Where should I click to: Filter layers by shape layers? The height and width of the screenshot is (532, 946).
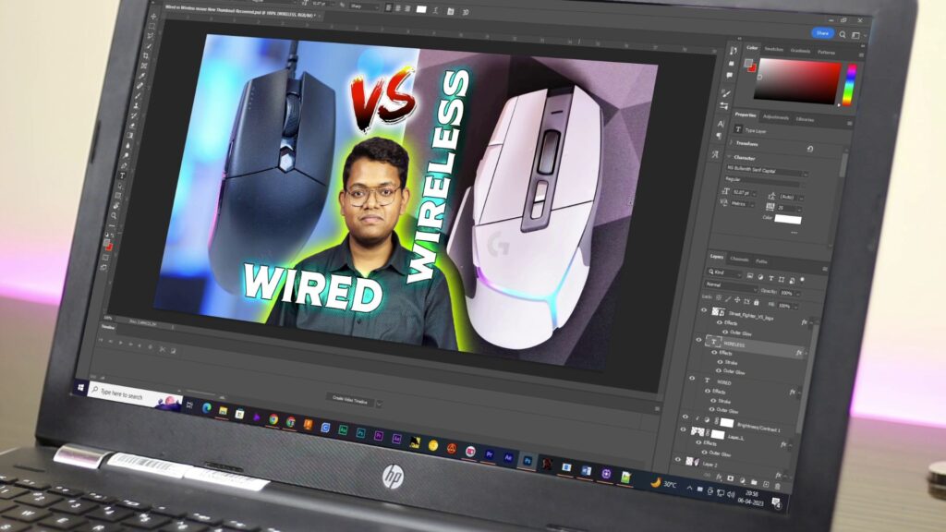click(x=782, y=279)
